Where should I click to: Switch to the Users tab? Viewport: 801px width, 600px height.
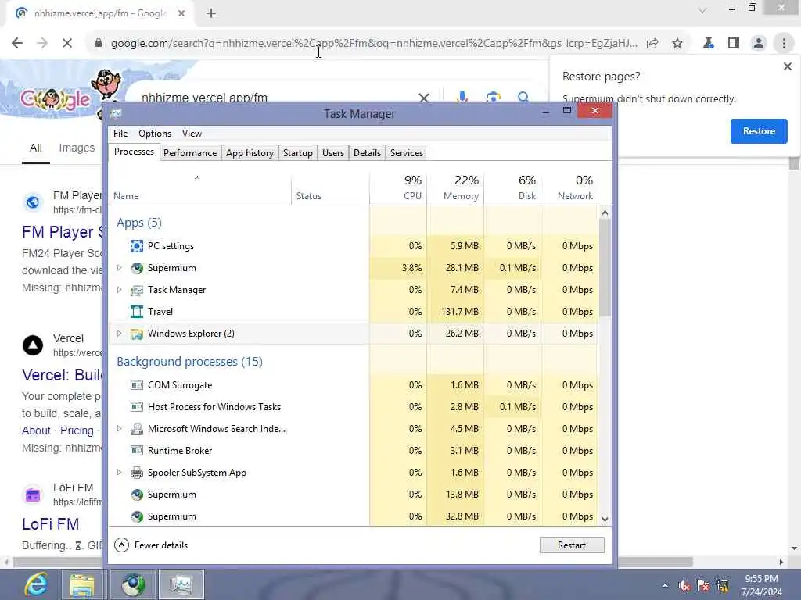click(333, 153)
